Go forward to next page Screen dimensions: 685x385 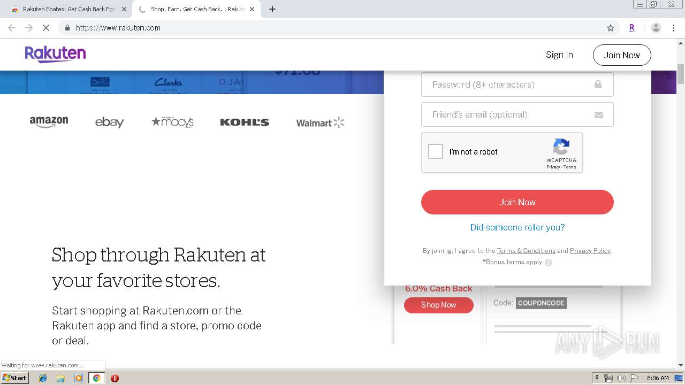[x=29, y=28]
